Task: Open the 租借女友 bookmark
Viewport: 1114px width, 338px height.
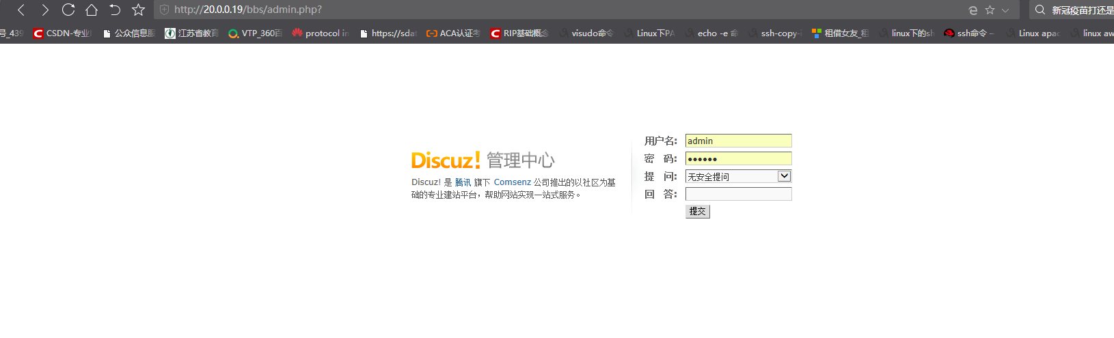Action: point(840,33)
